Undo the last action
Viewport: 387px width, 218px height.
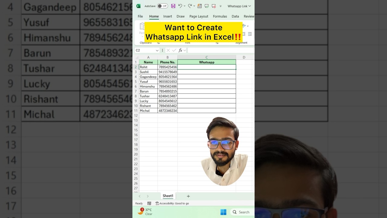(180, 6)
